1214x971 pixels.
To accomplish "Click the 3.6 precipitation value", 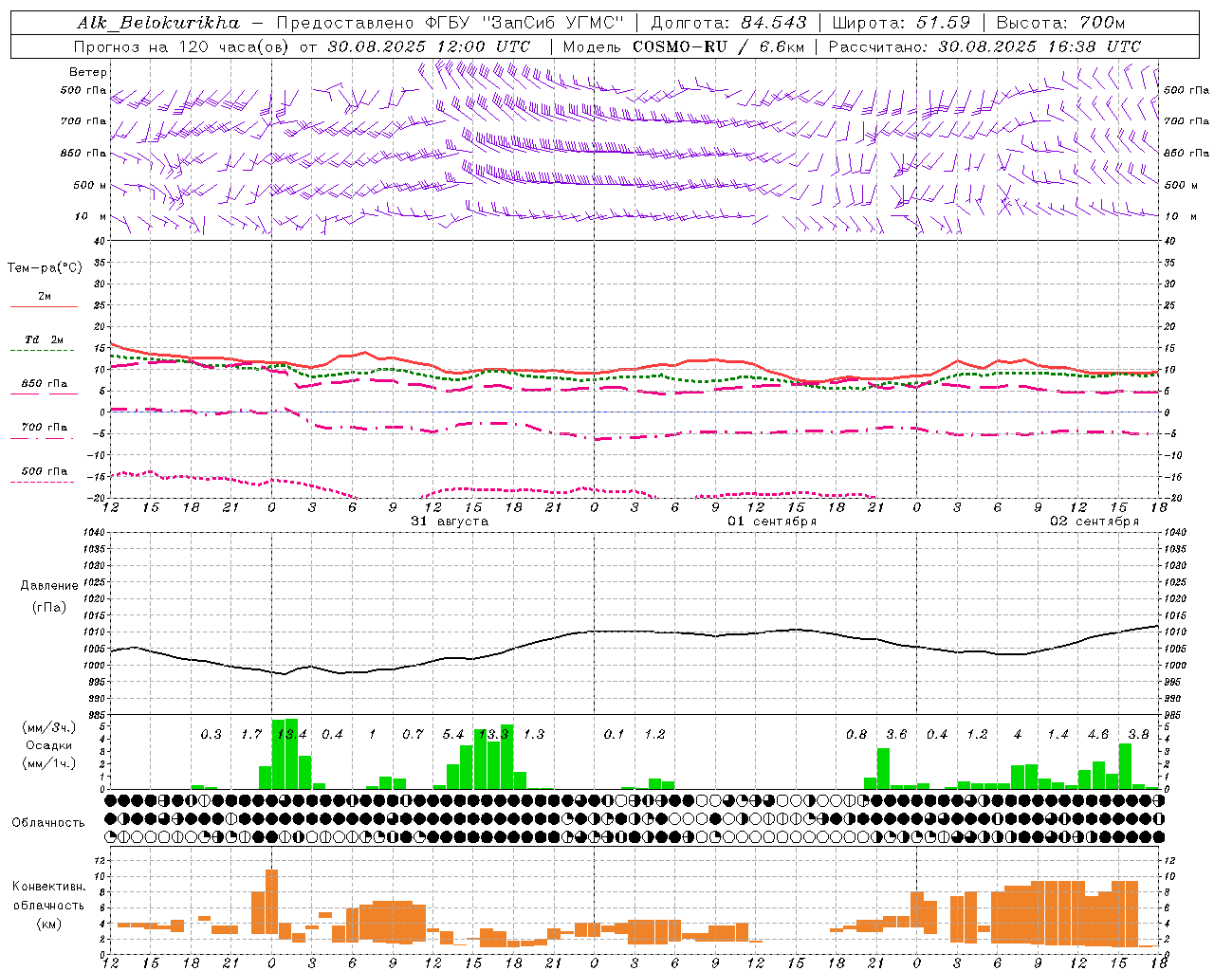I will click(896, 734).
